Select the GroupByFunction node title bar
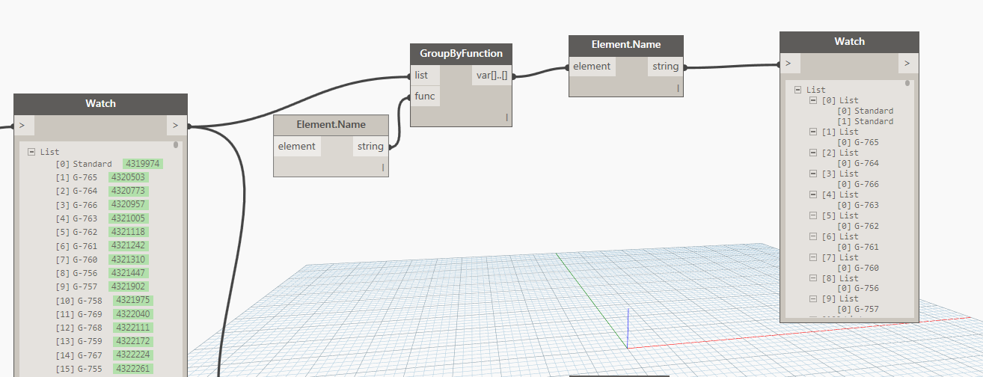The width and height of the screenshot is (983, 377). pos(461,54)
